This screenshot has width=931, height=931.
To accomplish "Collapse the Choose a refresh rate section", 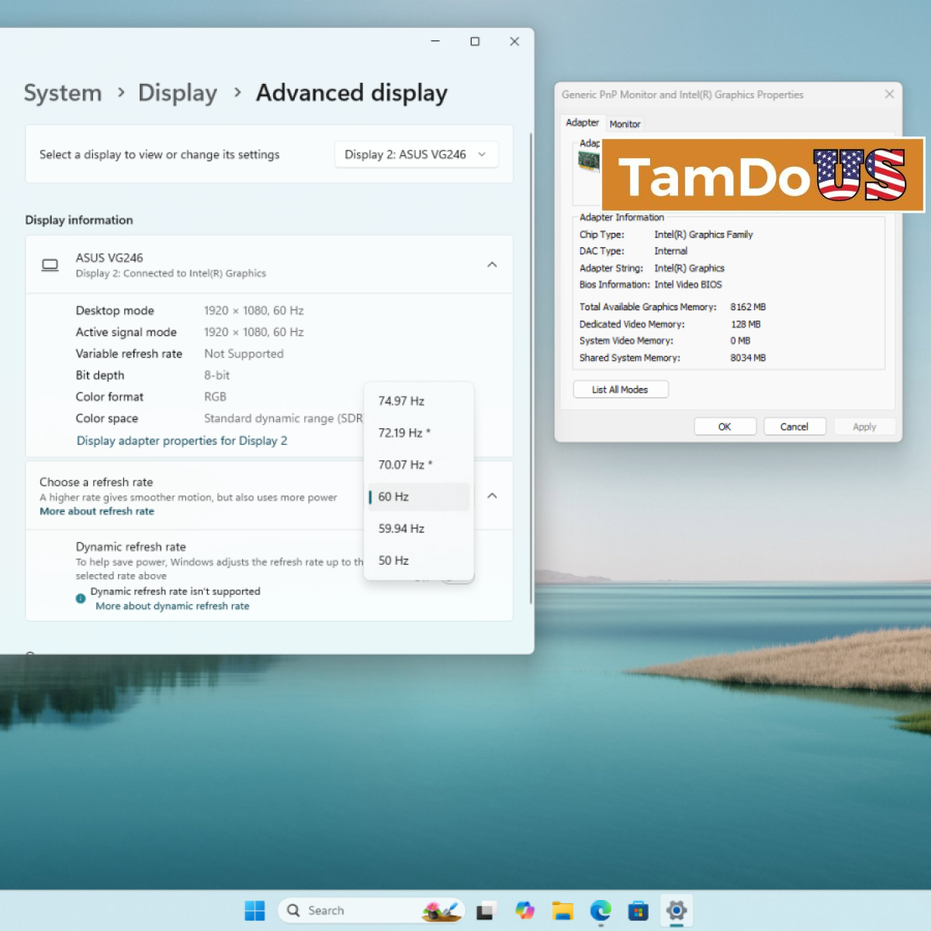I will pyautogui.click(x=492, y=496).
